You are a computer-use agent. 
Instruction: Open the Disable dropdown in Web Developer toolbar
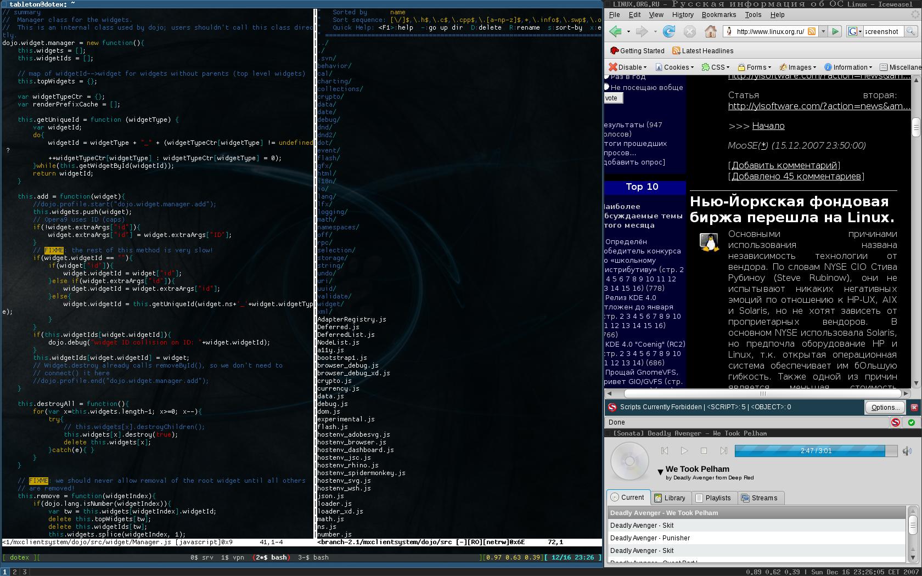[628, 67]
